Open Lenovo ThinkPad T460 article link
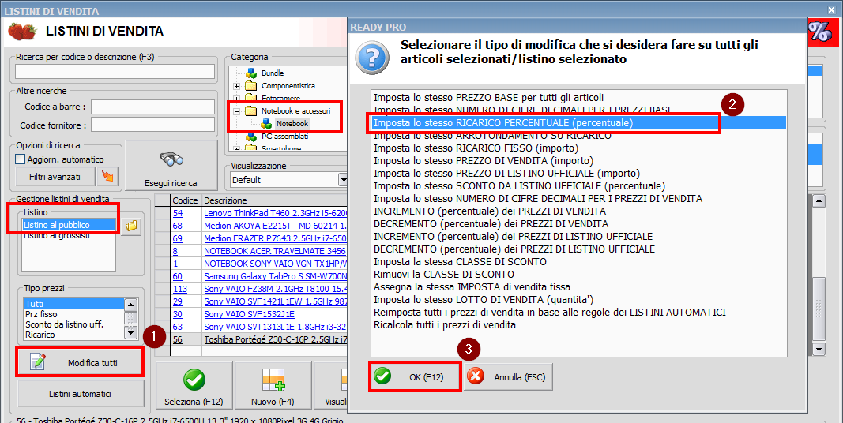843x423 pixels. (x=275, y=213)
